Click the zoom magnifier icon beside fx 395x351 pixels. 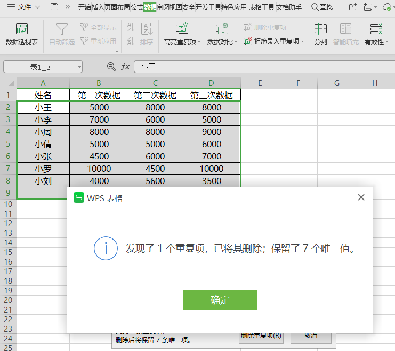(x=111, y=67)
